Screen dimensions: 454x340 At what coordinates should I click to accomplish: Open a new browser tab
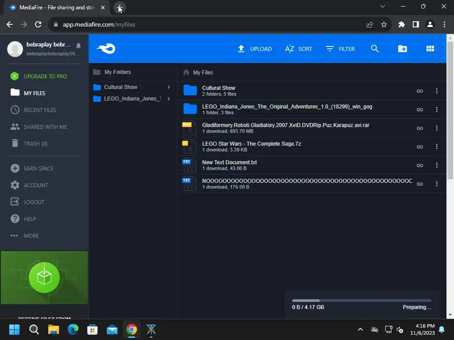click(119, 8)
